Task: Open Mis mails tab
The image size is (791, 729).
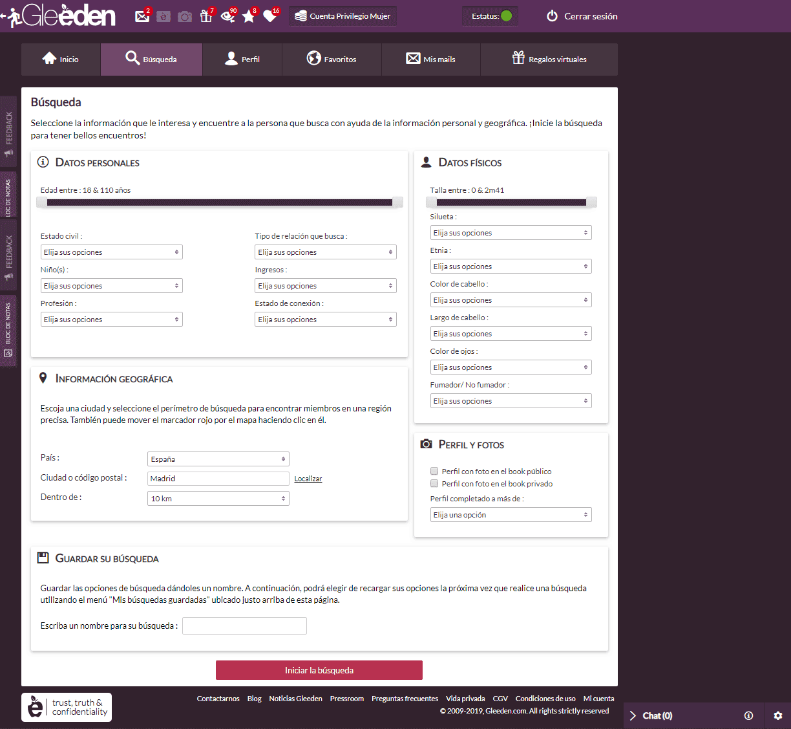Action: [x=430, y=60]
